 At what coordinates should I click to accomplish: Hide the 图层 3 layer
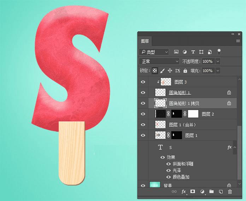(x=143, y=82)
